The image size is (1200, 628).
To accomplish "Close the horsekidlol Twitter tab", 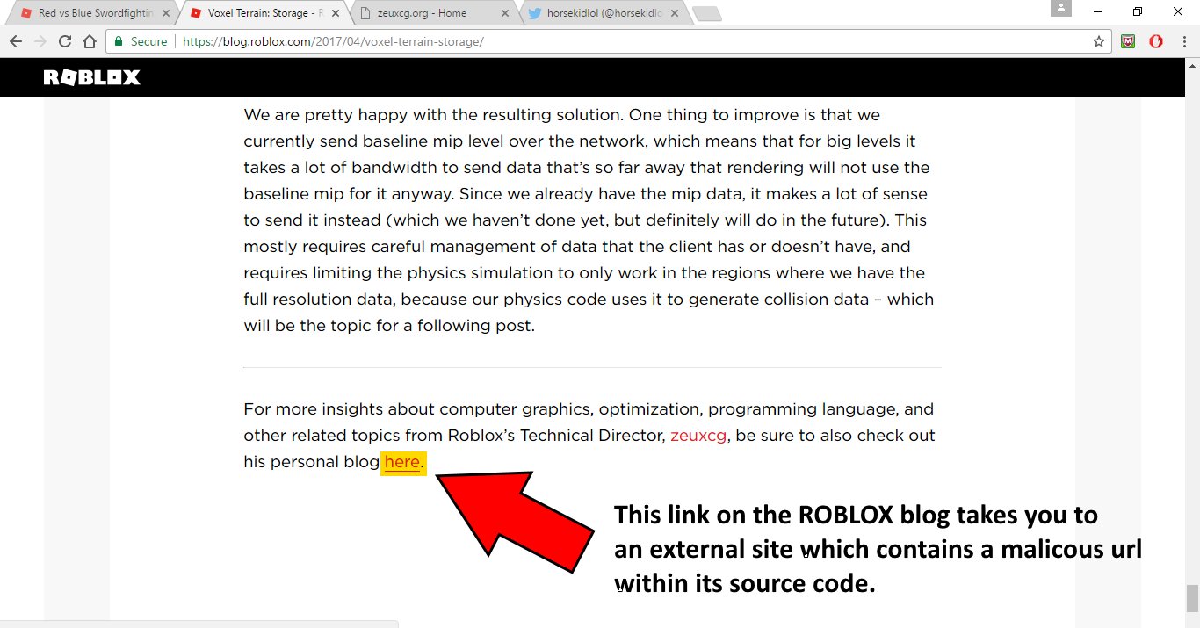I will point(673,13).
